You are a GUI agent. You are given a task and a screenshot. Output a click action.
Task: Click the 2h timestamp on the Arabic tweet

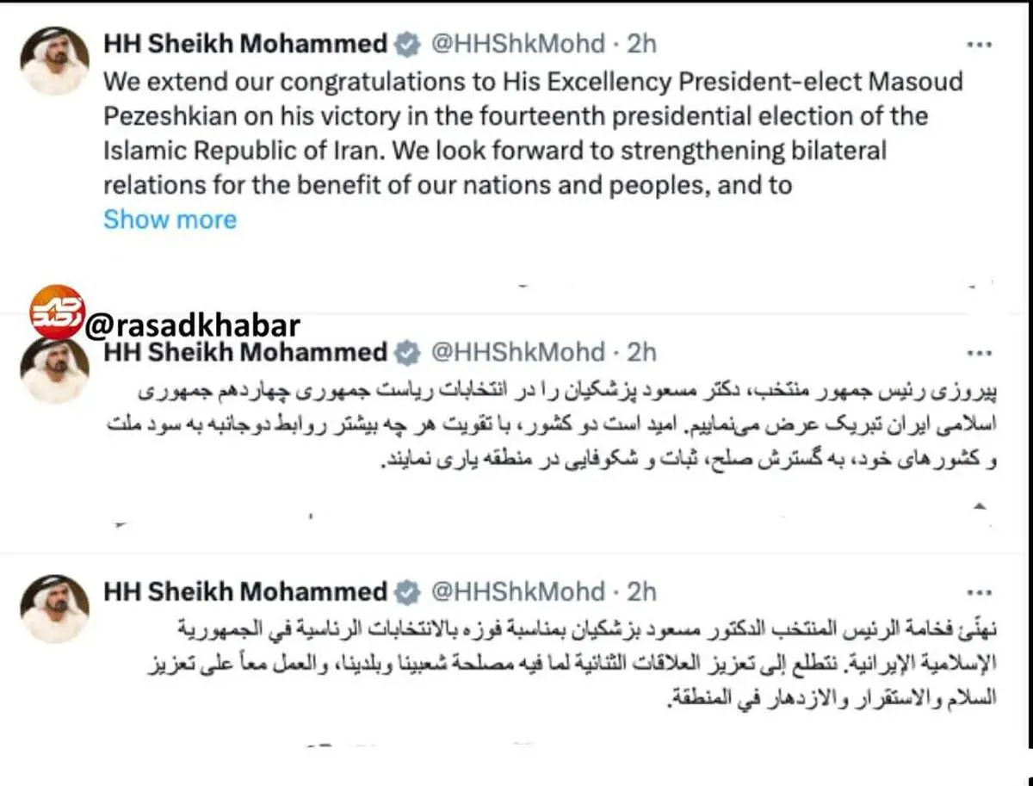[x=641, y=591]
